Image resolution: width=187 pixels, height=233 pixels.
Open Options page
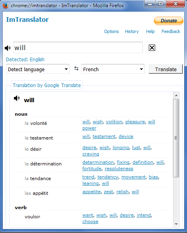coord(111,31)
